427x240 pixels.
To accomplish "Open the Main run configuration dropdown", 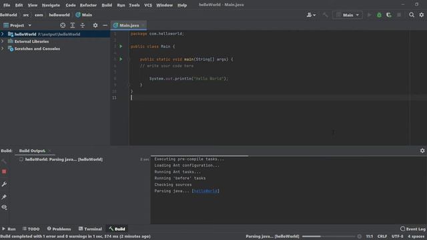I will [348, 15].
